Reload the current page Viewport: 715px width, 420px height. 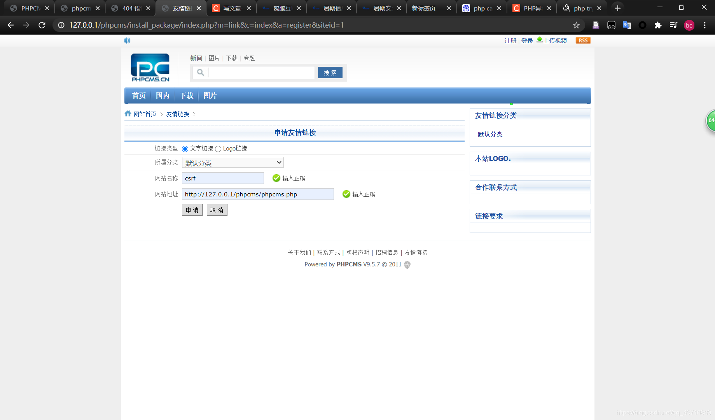[x=42, y=25]
